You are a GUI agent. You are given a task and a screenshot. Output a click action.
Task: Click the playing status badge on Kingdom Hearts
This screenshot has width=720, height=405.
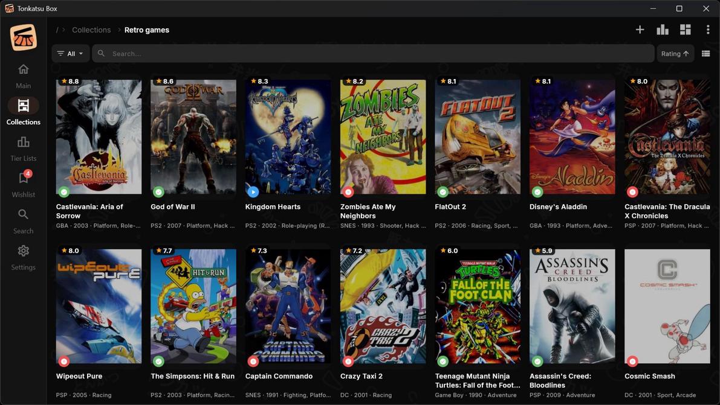253,192
